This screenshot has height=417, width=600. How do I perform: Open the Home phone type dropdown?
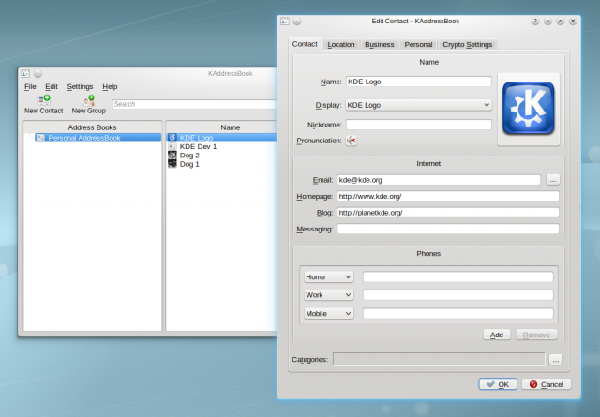pos(328,276)
